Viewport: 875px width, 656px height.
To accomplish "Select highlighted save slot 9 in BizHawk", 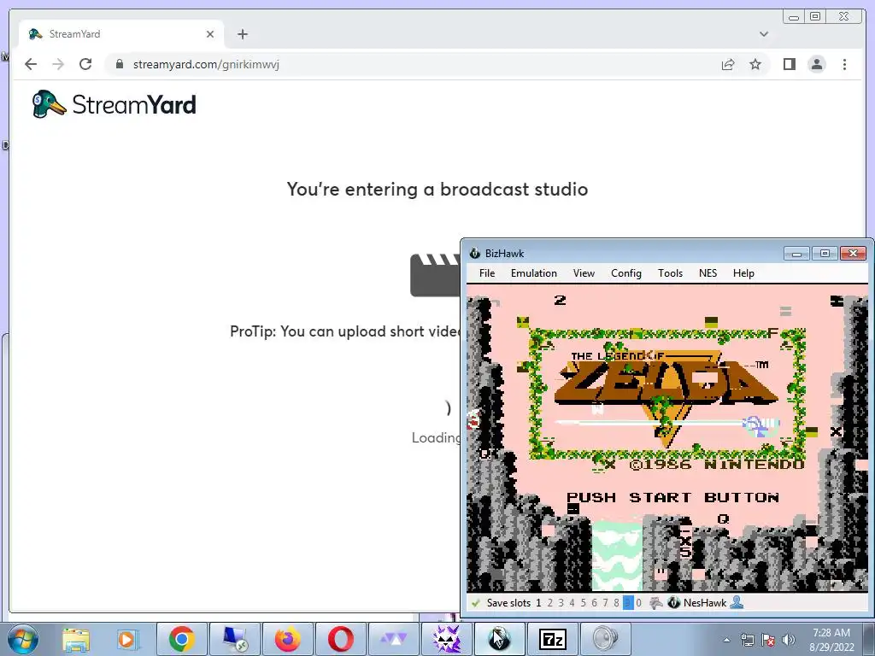I will click(x=628, y=603).
